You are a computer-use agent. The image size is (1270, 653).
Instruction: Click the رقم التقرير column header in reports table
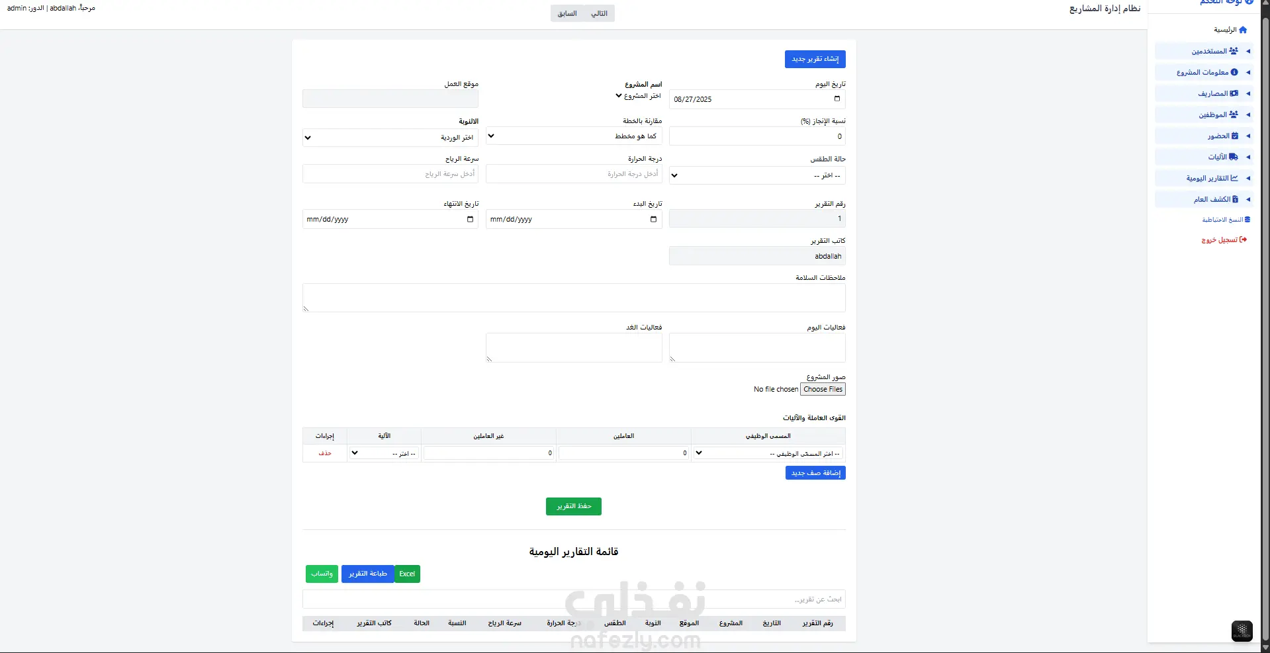tap(817, 623)
